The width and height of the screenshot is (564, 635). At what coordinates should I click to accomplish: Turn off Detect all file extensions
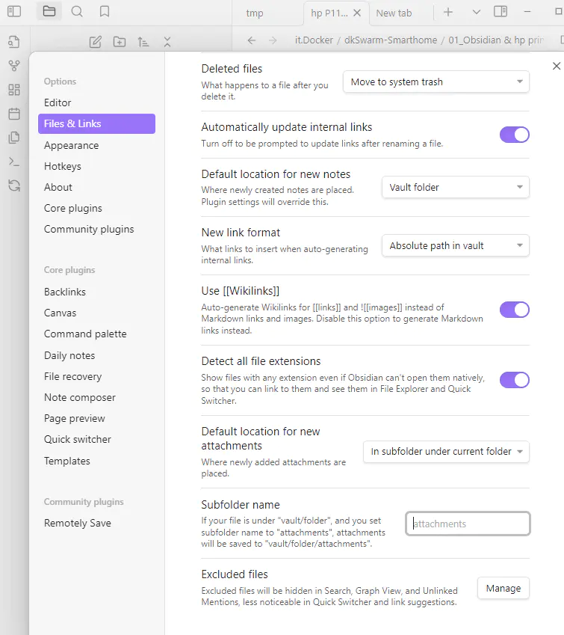coord(514,380)
